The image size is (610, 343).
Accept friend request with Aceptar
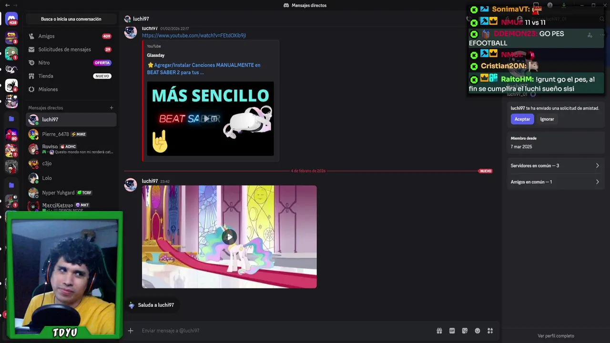pos(522,119)
